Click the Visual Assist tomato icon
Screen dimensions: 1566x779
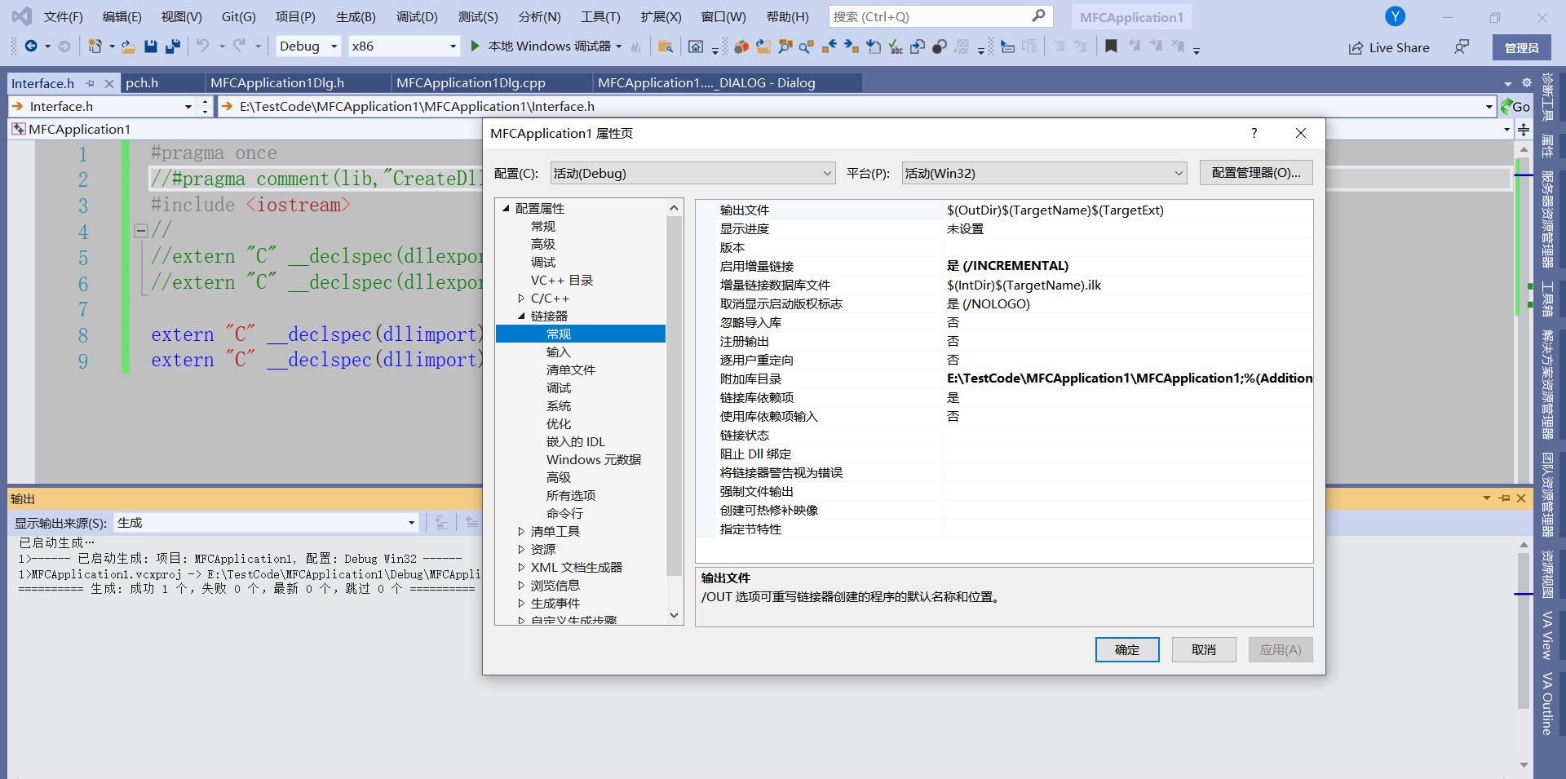(x=741, y=46)
